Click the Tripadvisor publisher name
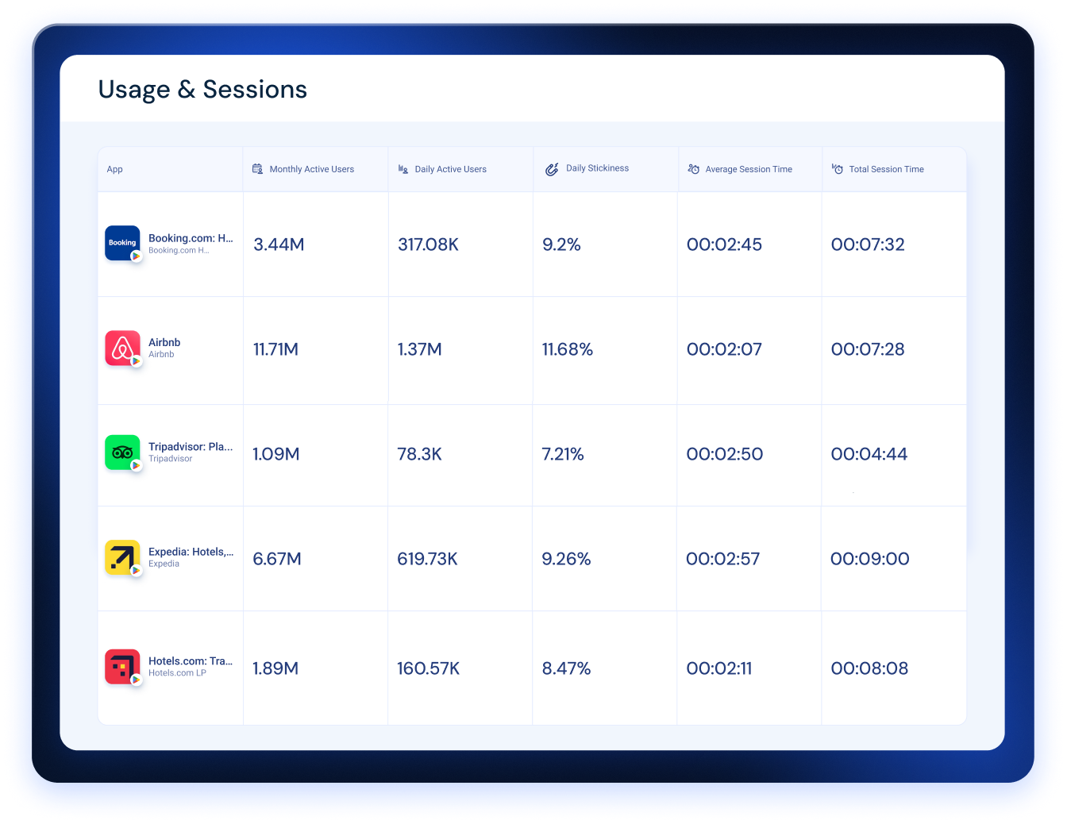 [170, 459]
